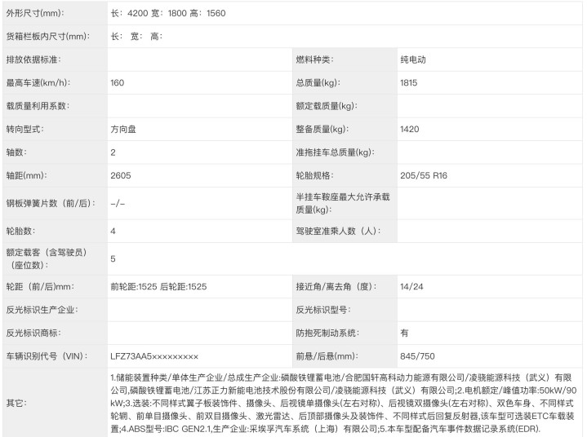Select the angle value 14/24

[x=411, y=287]
